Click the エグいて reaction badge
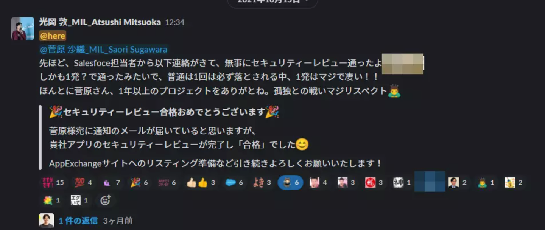 79,200
